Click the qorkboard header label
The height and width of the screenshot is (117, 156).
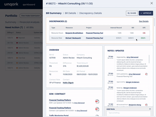(x=29, y=5)
